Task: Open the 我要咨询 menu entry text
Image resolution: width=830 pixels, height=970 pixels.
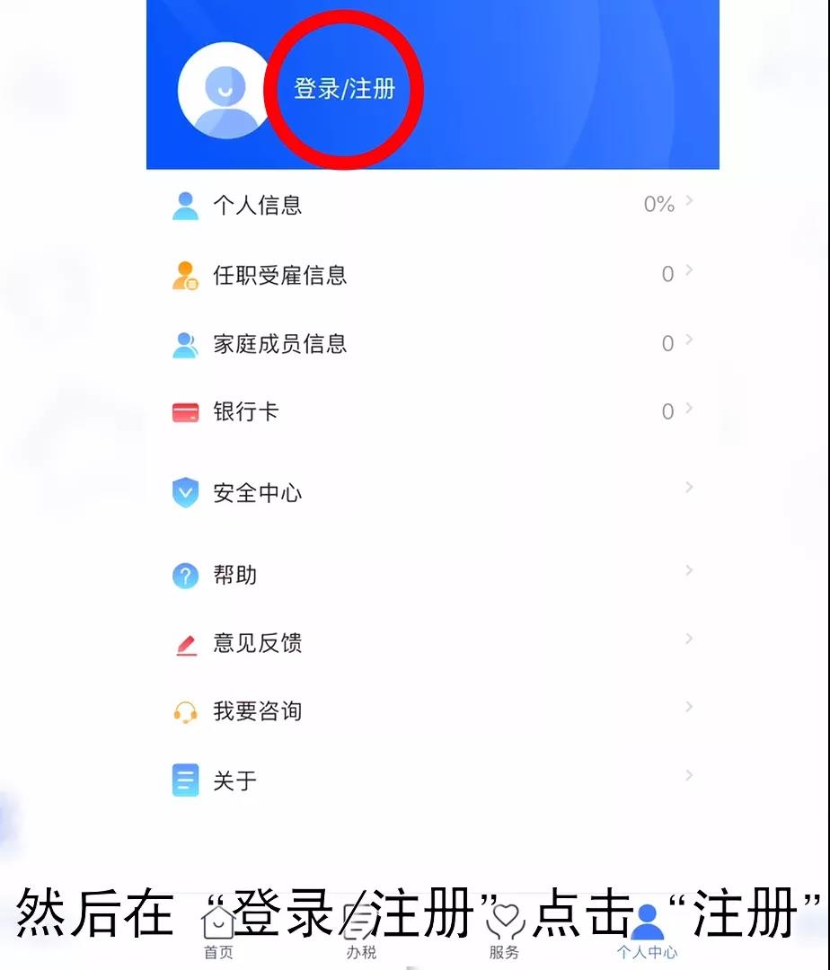Action: point(258,711)
